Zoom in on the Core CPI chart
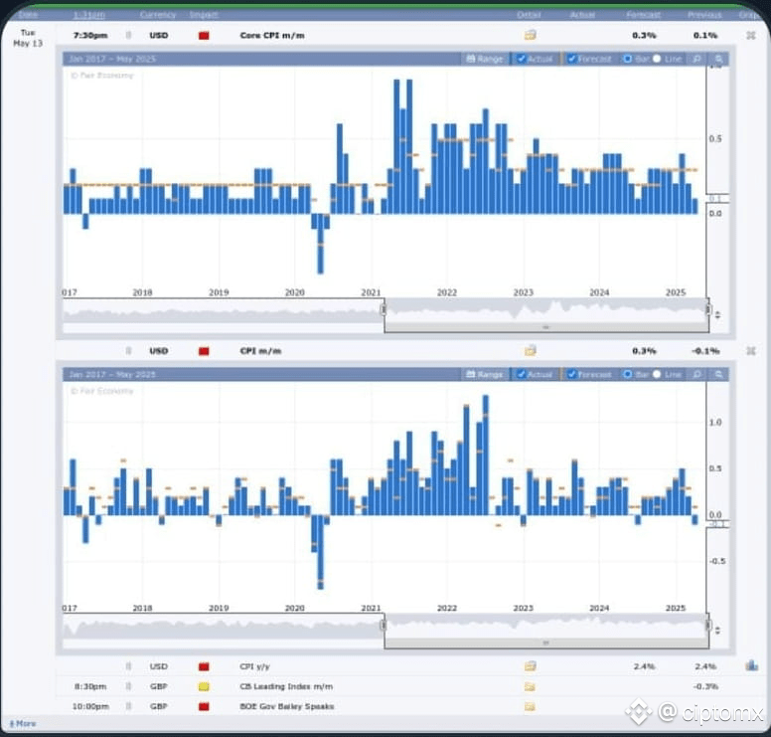Image resolution: width=771 pixels, height=737 pixels. click(719, 59)
